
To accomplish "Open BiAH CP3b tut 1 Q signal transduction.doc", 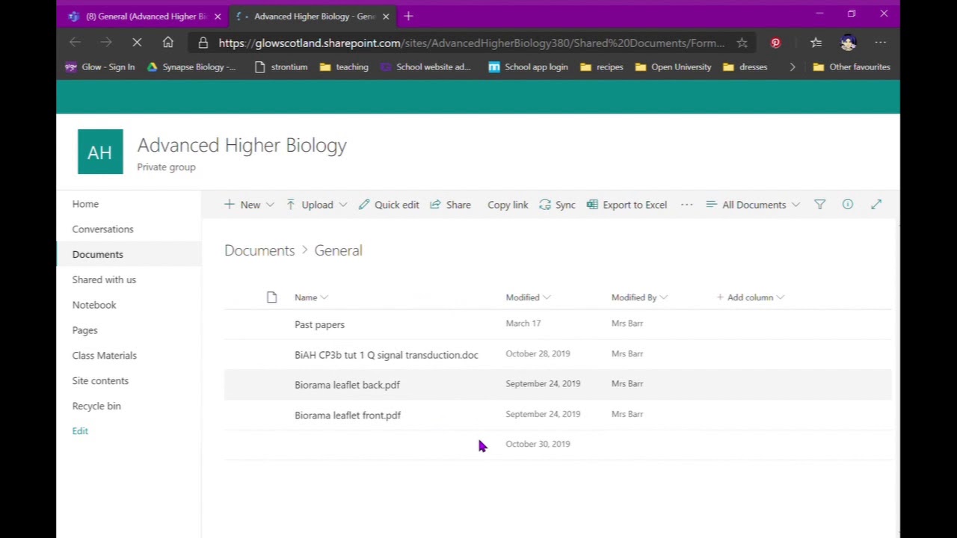I will 386,355.
